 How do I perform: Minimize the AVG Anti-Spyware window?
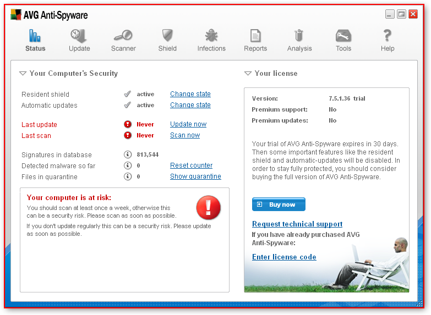[x=390, y=14]
